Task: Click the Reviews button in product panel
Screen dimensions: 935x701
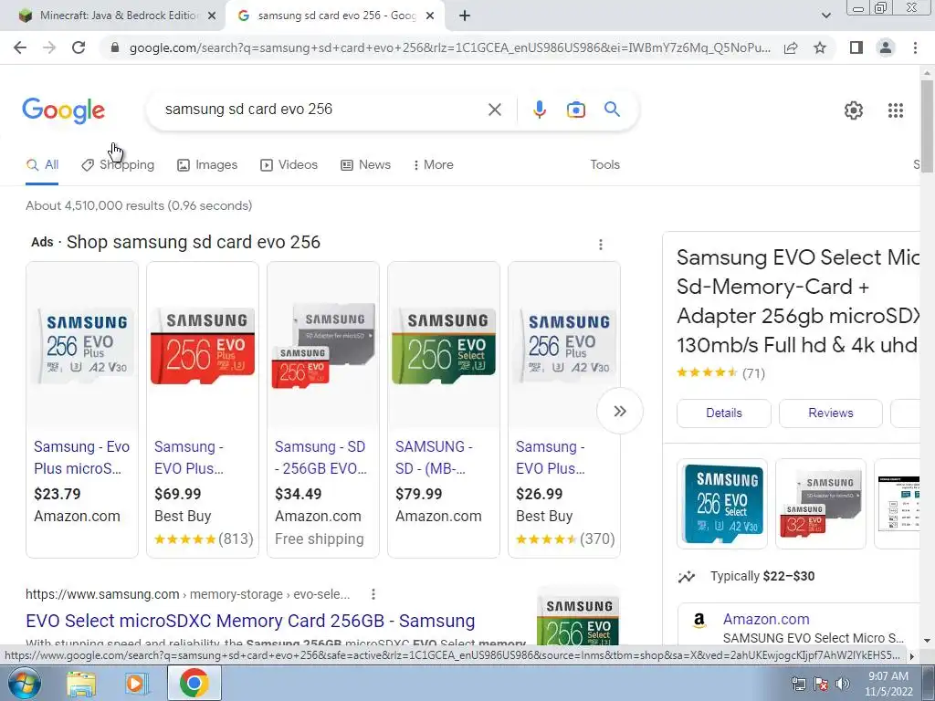Action: [831, 413]
